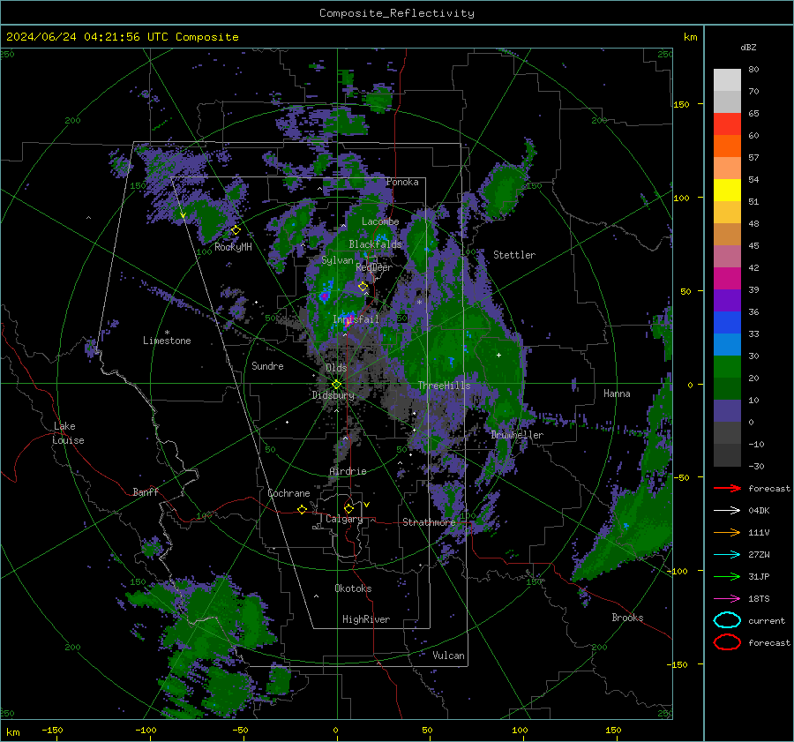The height and width of the screenshot is (742, 794).
Task: Click the green 31JP arrow symbol
Action: click(727, 576)
